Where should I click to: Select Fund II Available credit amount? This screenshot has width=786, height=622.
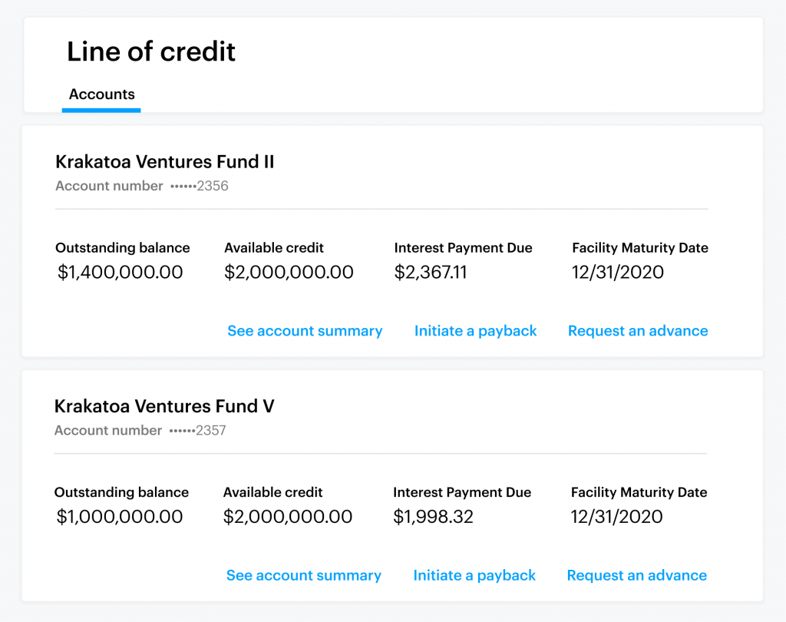[289, 272]
